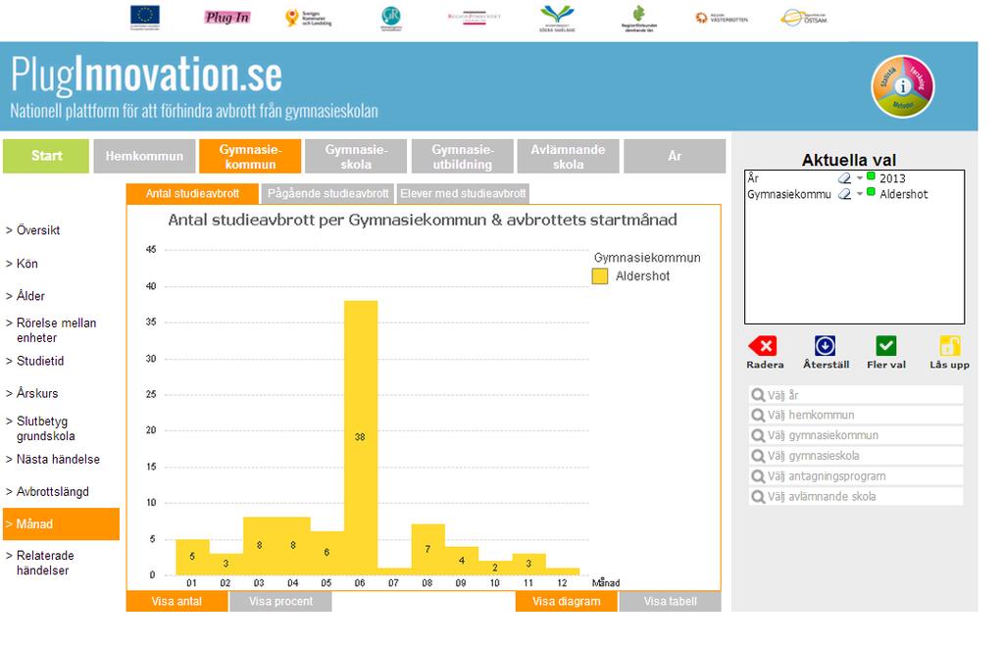Toggle green indicator beside 2013
The height and width of the screenshot is (646, 1004).
[x=871, y=176]
